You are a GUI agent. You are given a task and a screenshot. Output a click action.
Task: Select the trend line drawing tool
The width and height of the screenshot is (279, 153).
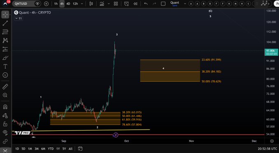(5, 23)
